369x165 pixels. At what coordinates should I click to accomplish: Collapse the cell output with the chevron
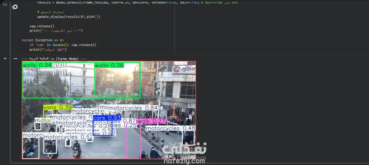point(5,59)
